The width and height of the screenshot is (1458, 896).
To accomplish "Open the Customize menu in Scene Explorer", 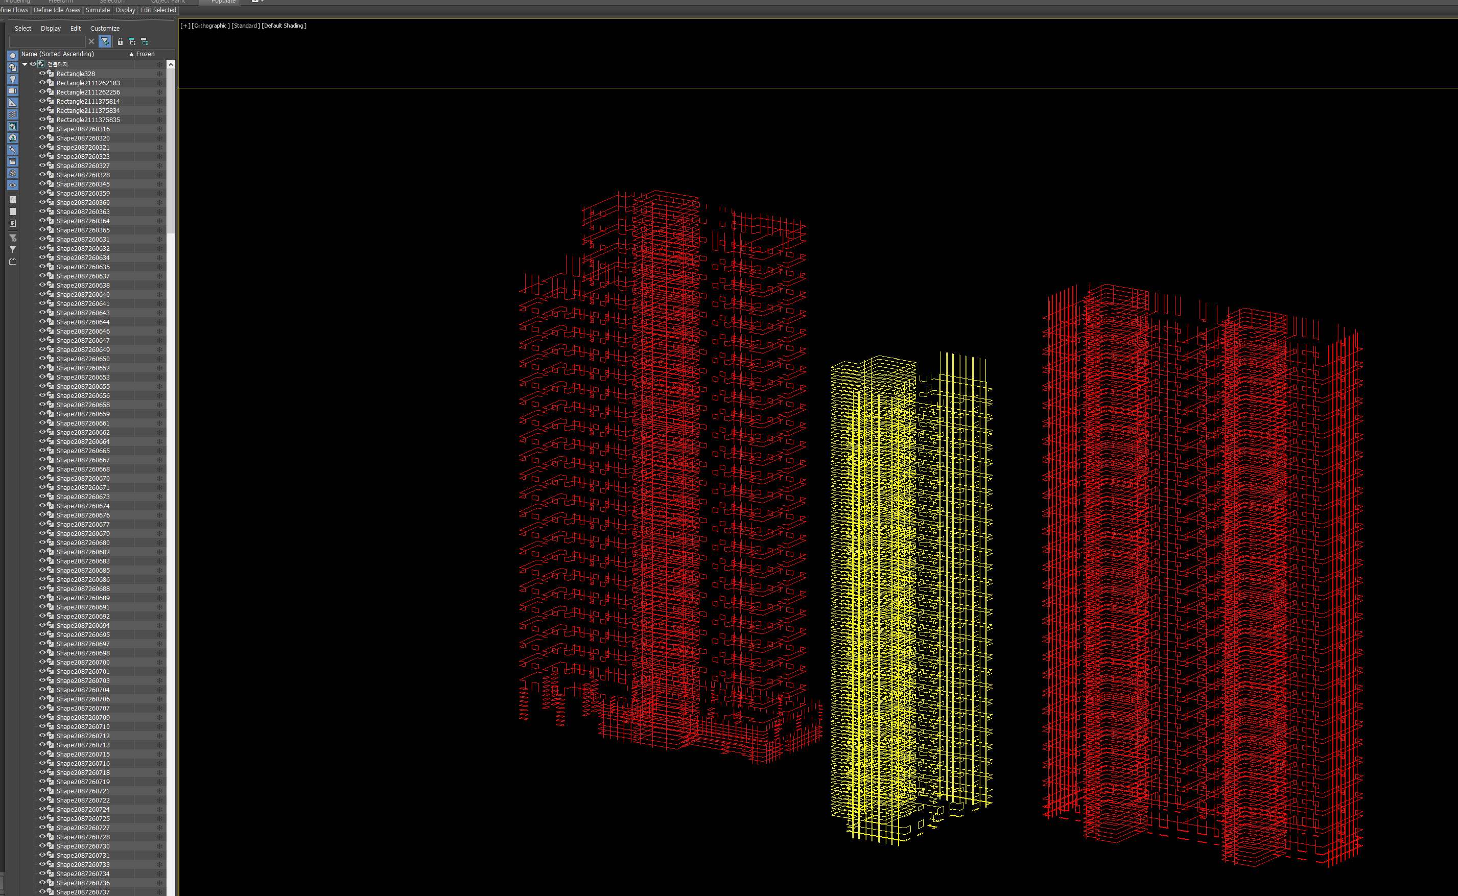I will click(x=104, y=29).
